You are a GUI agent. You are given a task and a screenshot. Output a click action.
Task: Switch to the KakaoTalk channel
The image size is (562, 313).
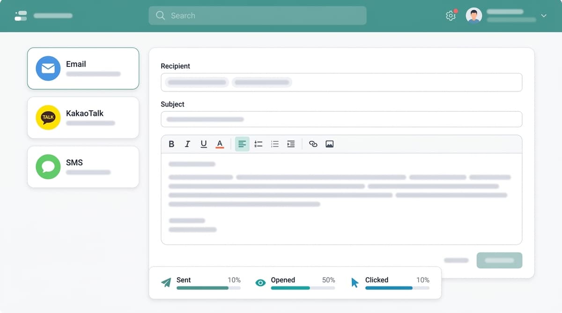pyautogui.click(x=83, y=118)
